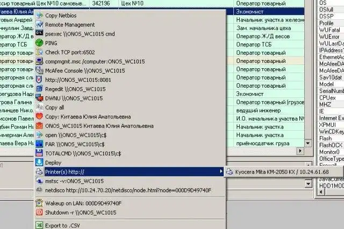Screen dimensions: 344x229
Task: Click the properties panel scroll left arrow
Action: tap(321, 192)
